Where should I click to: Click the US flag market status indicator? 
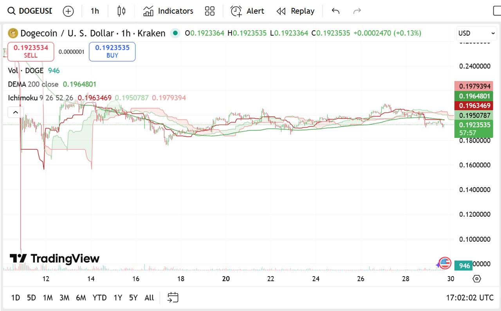click(444, 263)
